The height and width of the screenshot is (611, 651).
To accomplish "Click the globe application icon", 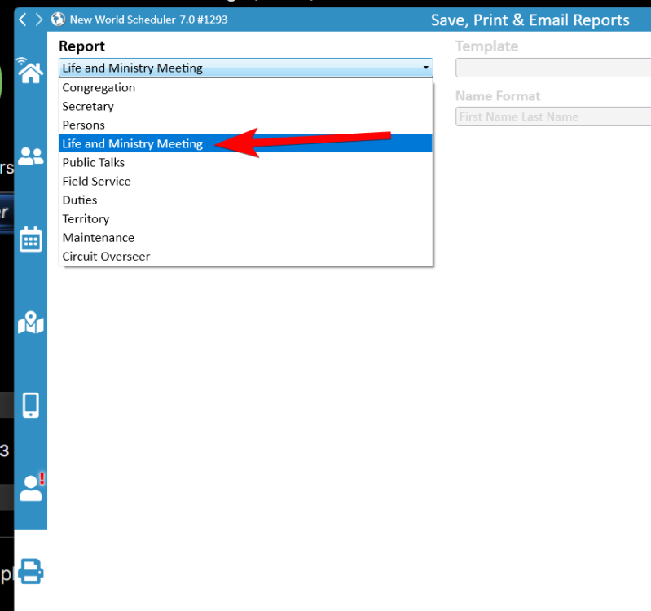I will click(x=58, y=20).
